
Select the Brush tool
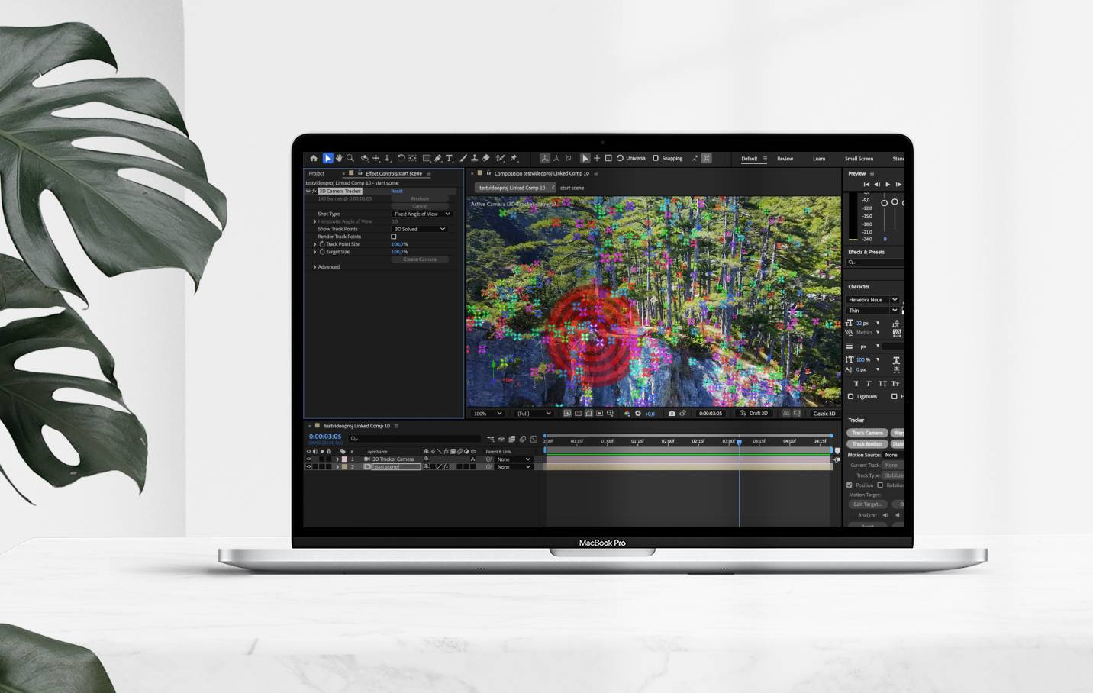click(x=463, y=158)
